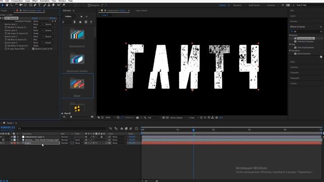Toggle the Science stock footage layer audio/video switch
324x182 pixels.
pos(4,140)
